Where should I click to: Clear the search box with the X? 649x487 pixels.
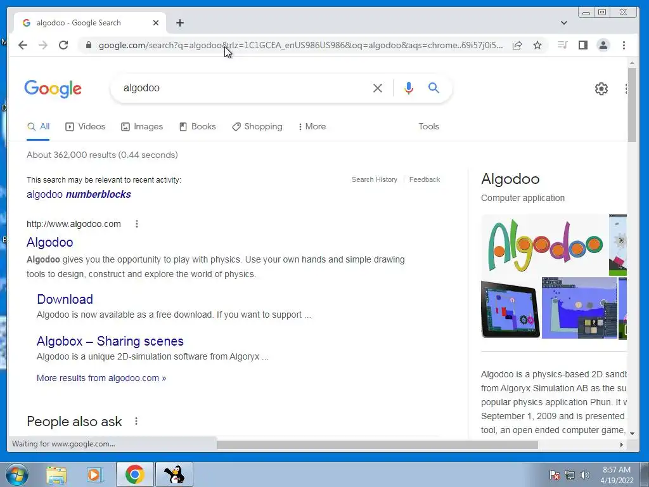click(378, 88)
